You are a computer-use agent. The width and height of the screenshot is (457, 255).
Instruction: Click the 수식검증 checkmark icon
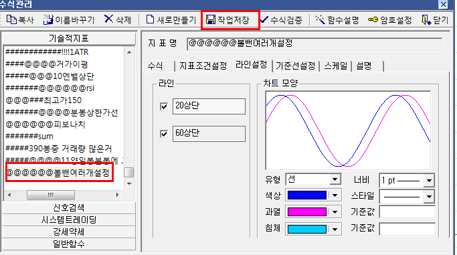[264, 19]
